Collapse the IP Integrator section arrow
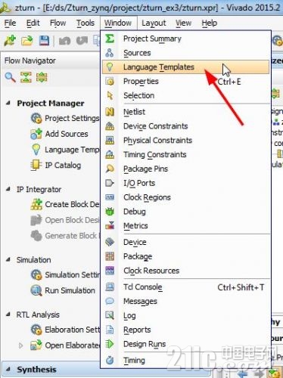This screenshot has height=378, width=283. click(x=8, y=189)
